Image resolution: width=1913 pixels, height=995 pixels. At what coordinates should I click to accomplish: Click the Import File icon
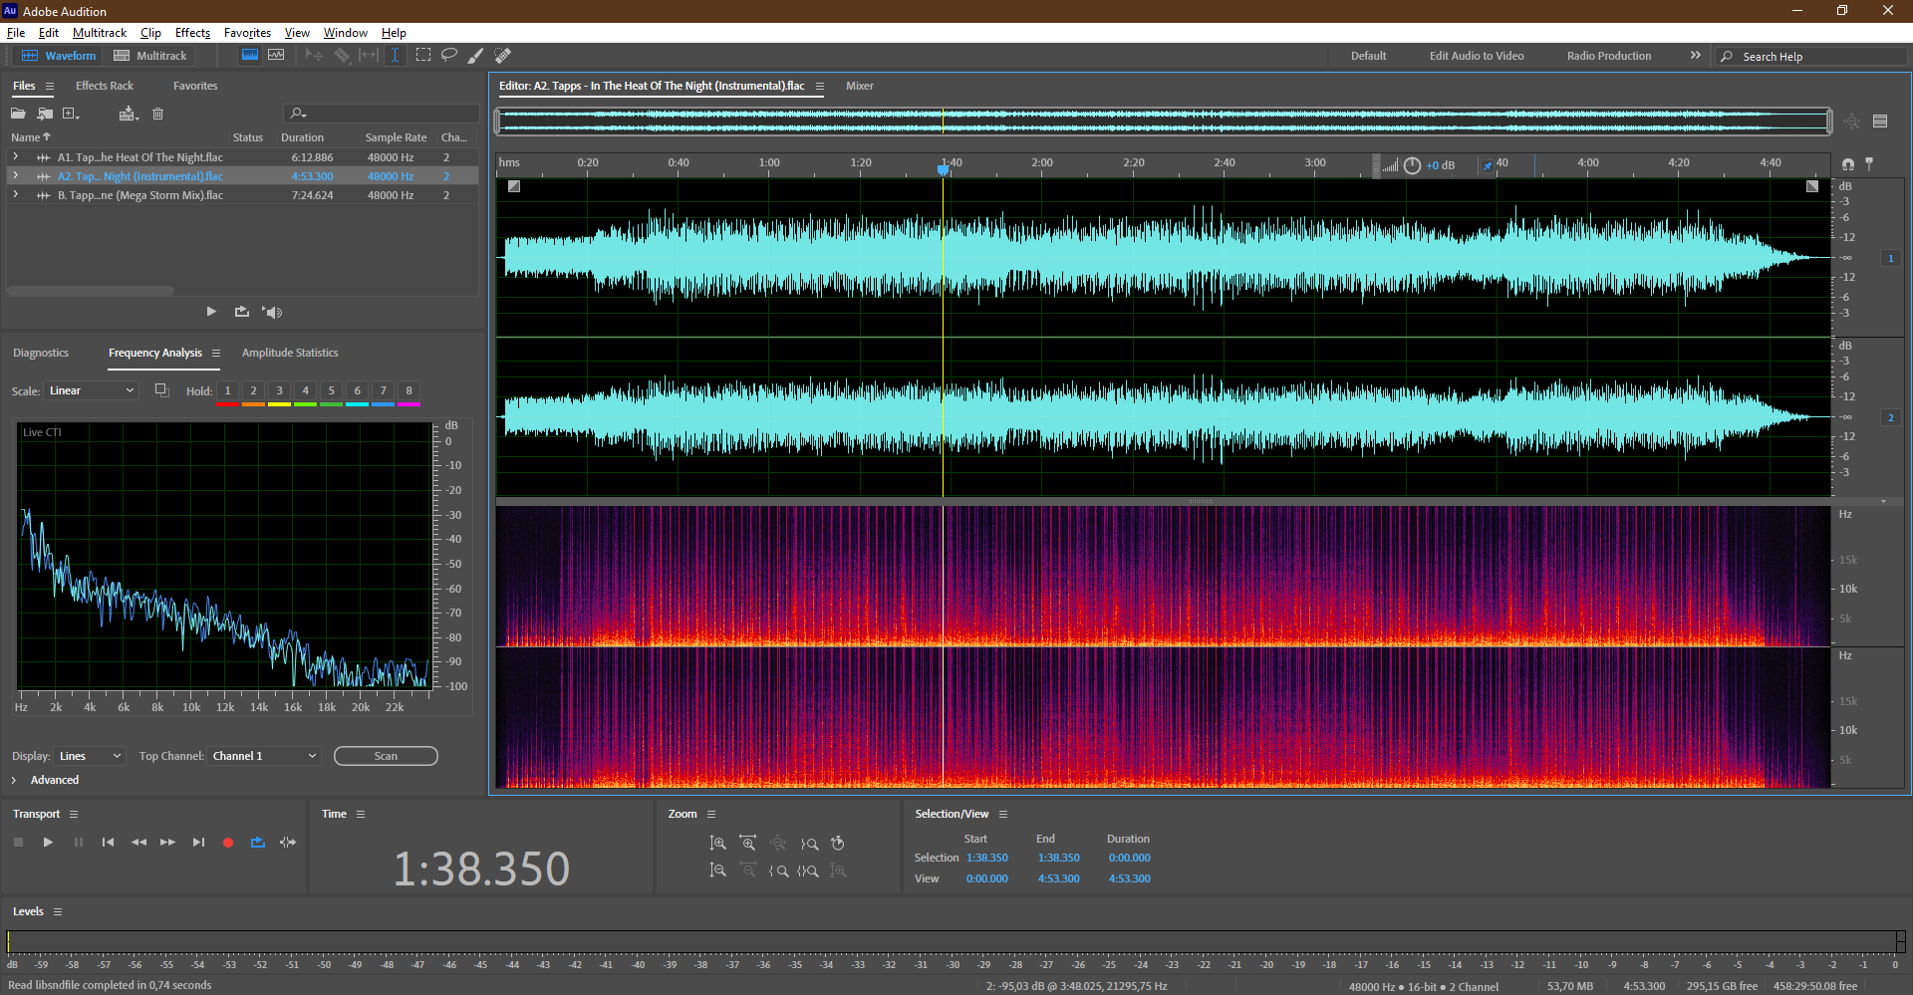(45, 114)
